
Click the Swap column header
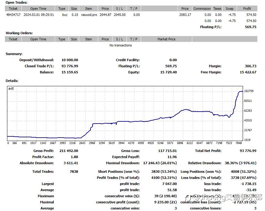click(229, 9)
